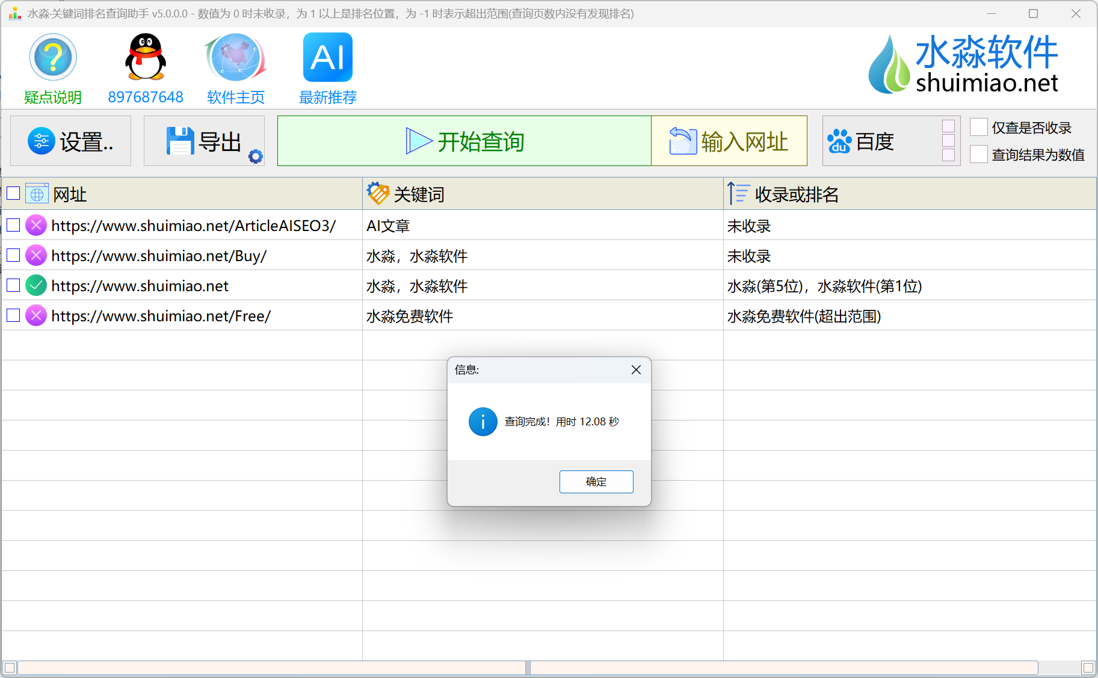Click the small gear icon beside 导出
This screenshot has height=678, width=1098.
coord(256,156)
